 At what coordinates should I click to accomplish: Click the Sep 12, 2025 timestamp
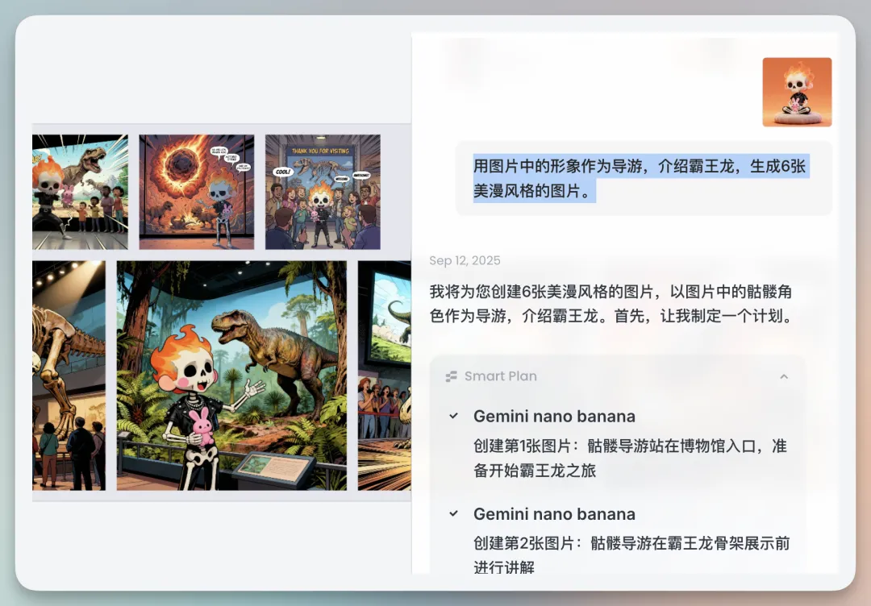(465, 260)
